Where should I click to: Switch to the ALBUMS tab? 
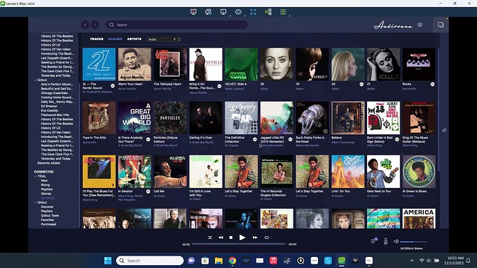pos(115,39)
